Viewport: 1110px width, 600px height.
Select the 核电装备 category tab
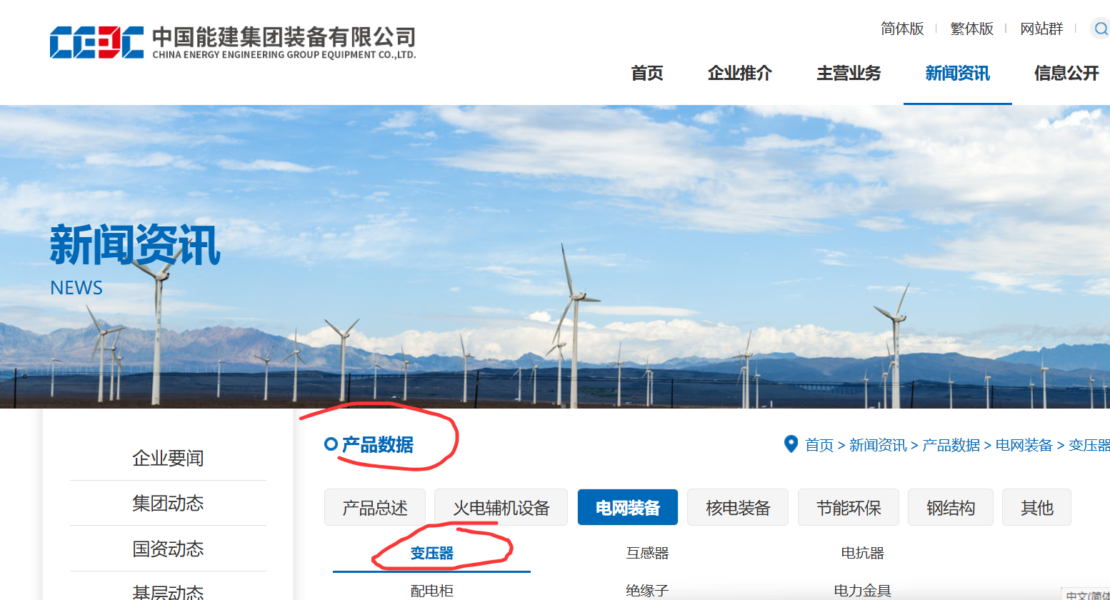738,507
